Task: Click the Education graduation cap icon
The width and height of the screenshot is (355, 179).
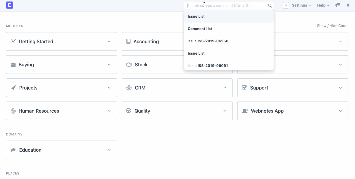Action: [x=14, y=150]
